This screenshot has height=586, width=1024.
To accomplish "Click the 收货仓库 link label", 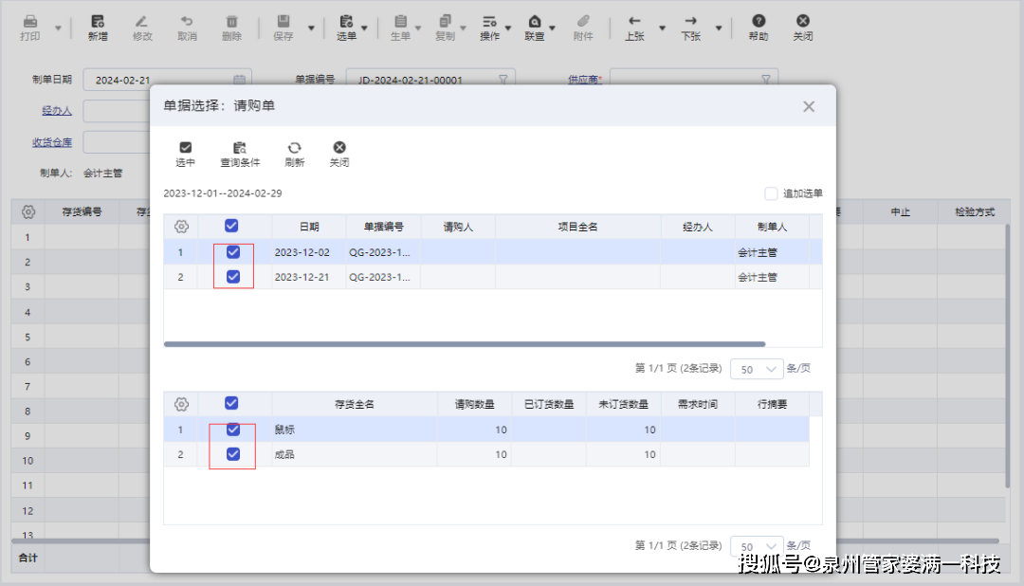I will [52, 142].
